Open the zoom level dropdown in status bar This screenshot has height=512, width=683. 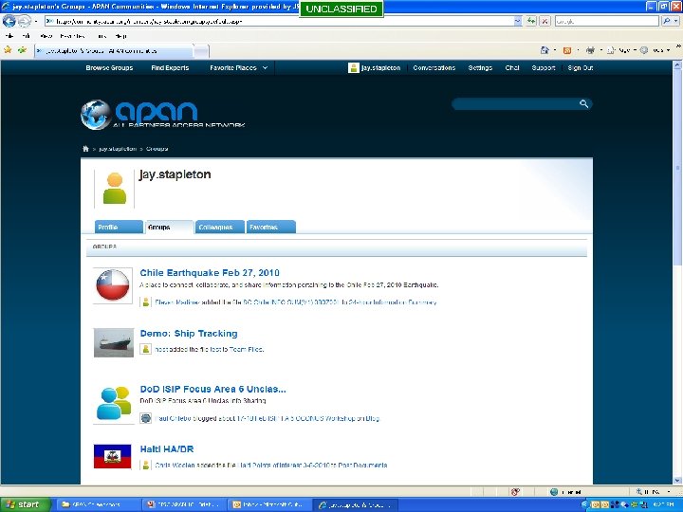point(669,492)
